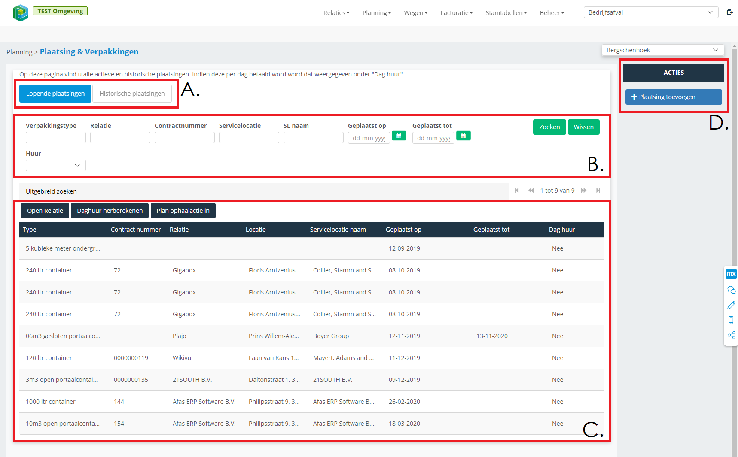The width and height of the screenshot is (738, 457).
Task: Click the Open Relatie button
Action: [x=45, y=211]
